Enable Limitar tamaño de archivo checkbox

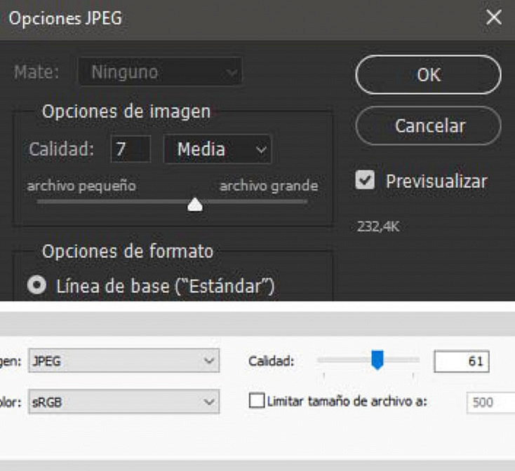tap(257, 401)
